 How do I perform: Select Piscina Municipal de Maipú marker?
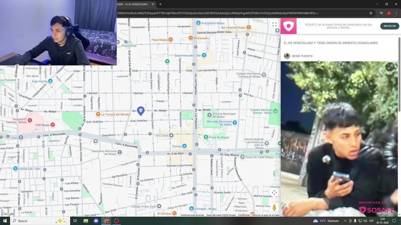click(210, 115)
